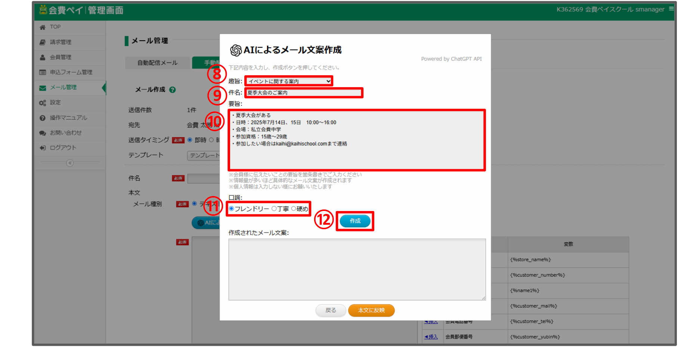This screenshot has width=678, height=347.
Task: Click the TOP home icon in sidebar
Action: click(x=43, y=27)
